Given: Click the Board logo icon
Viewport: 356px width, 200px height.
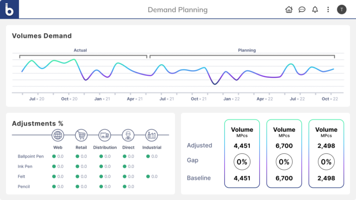Looking at the screenshot, I should pyautogui.click(x=9, y=9).
